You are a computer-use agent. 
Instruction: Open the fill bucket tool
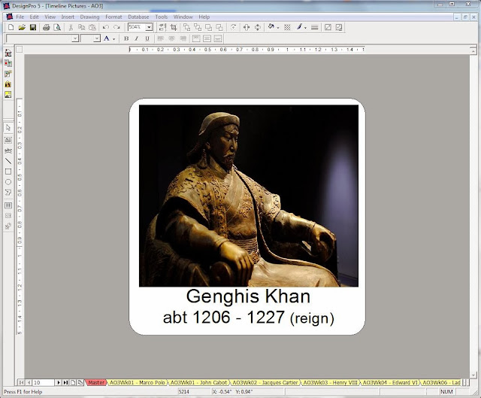click(x=271, y=27)
